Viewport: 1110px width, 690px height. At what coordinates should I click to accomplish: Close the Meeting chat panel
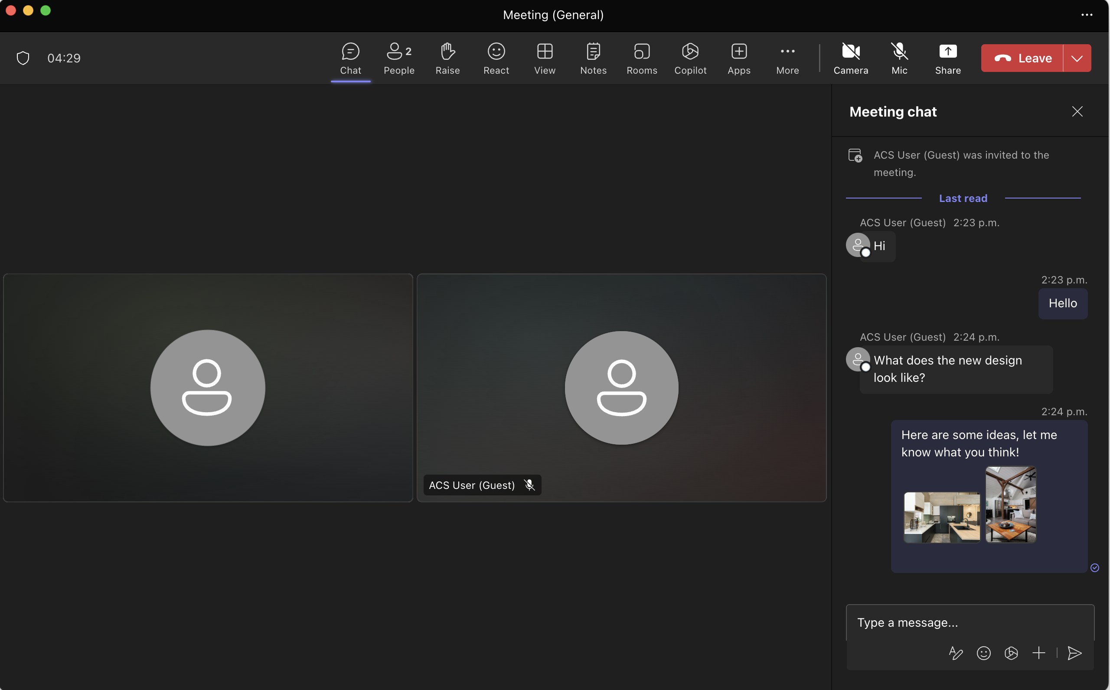tap(1077, 111)
